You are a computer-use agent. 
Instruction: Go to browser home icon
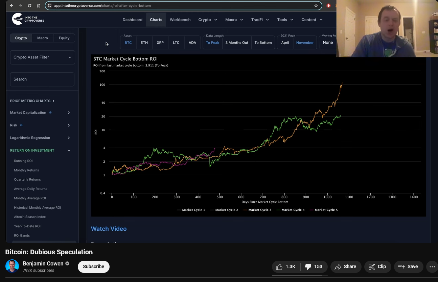point(39,6)
